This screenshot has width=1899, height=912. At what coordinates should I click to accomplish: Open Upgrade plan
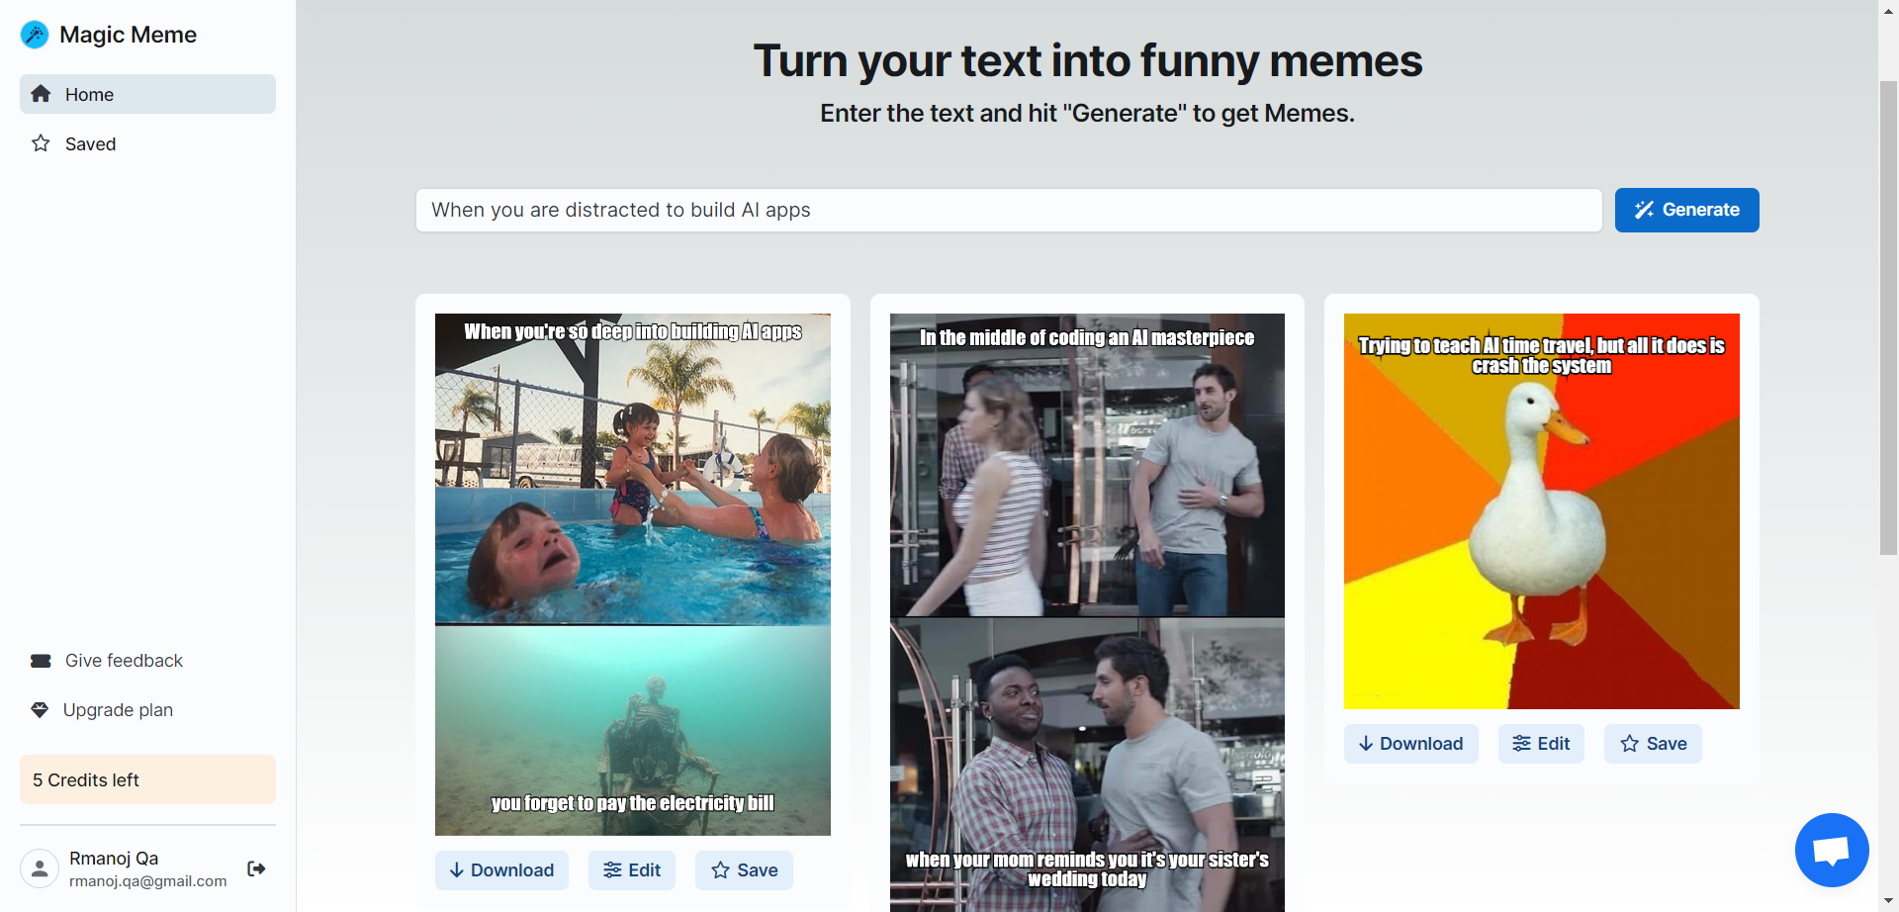tap(147, 710)
